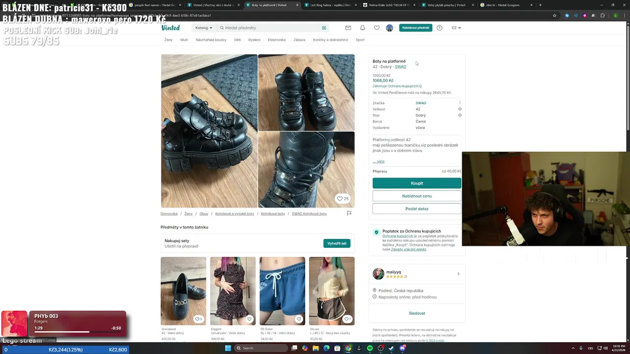Open the Katalog dropdown

pyautogui.click(x=204, y=28)
